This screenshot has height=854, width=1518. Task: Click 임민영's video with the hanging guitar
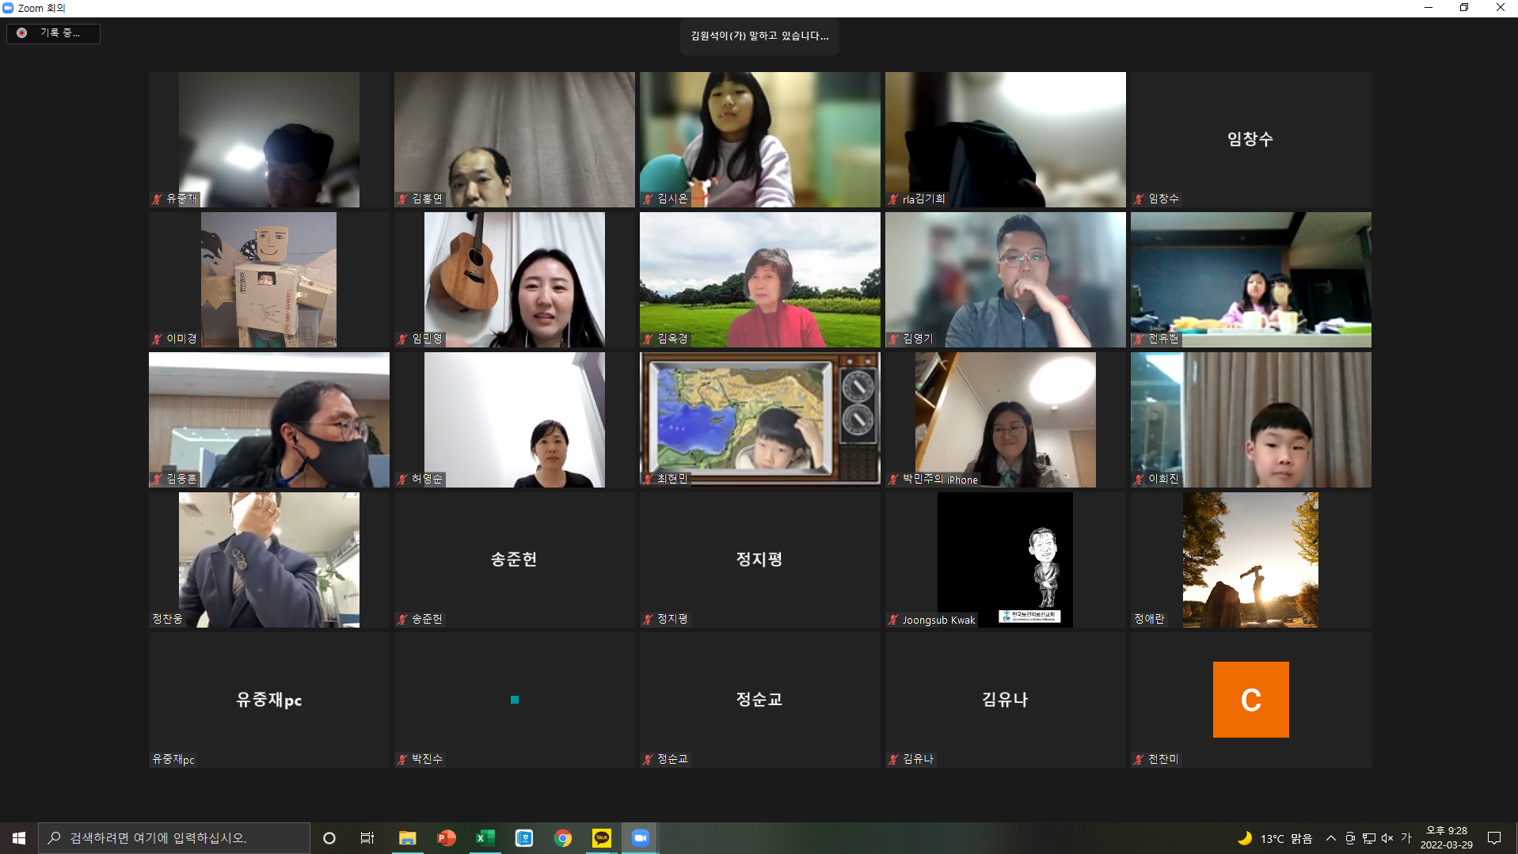(515, 279)
